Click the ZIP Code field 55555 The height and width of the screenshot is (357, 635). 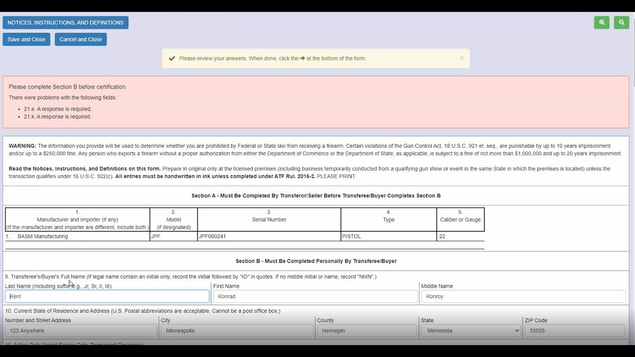[574, 331]
